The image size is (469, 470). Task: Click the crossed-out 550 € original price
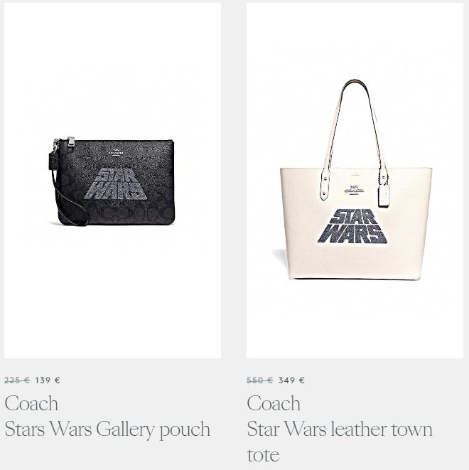[259, 380]
